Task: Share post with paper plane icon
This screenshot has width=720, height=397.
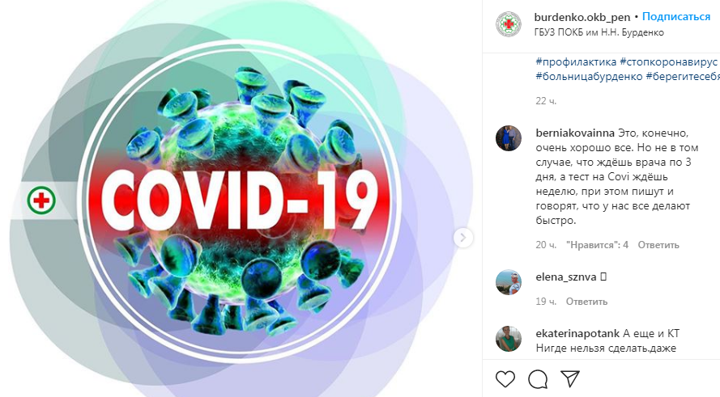Action: [570, 378]
